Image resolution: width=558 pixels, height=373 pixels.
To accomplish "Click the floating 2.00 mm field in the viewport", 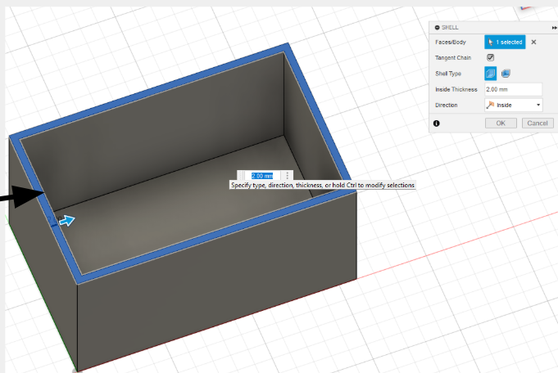I will point(262,175).
